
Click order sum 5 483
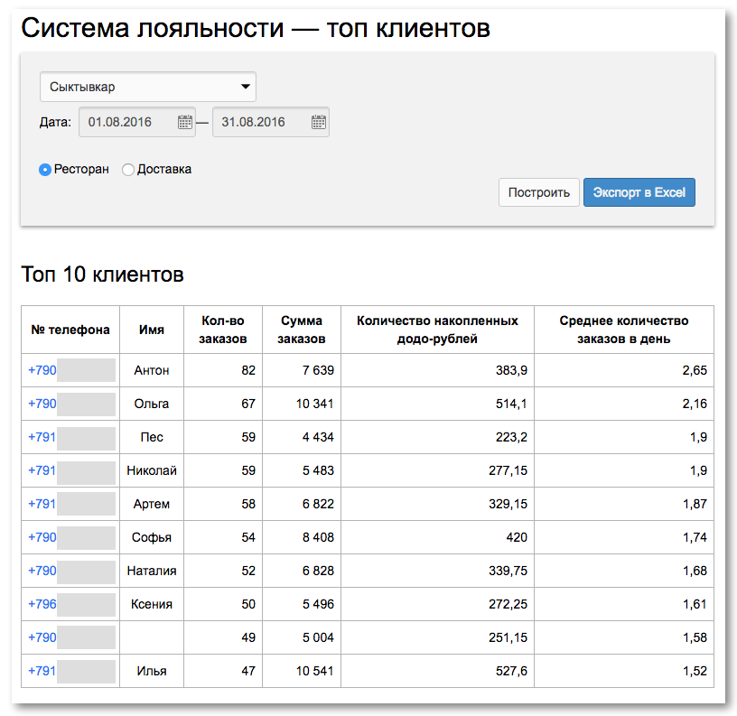tap(318, 470)
